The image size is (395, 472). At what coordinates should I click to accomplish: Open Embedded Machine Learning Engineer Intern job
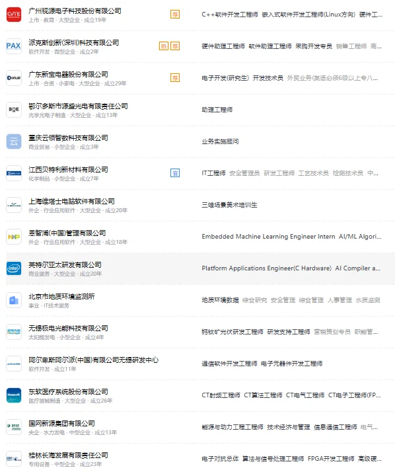coord(268,237)
